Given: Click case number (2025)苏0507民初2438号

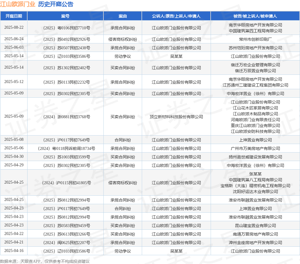Looking at the screenshot, I should (67, 48).
